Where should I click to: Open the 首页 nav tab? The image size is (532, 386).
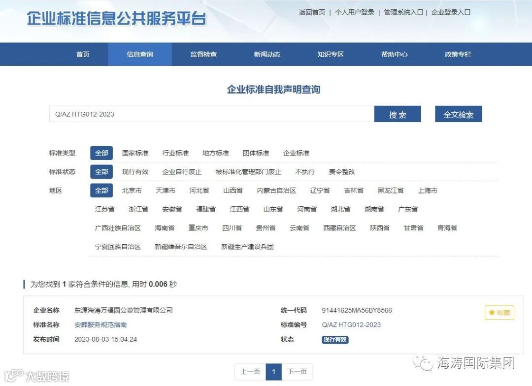coord(83,54)
